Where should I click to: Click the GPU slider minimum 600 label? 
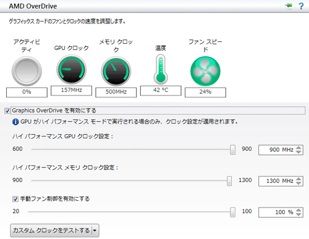click(17, 149)
